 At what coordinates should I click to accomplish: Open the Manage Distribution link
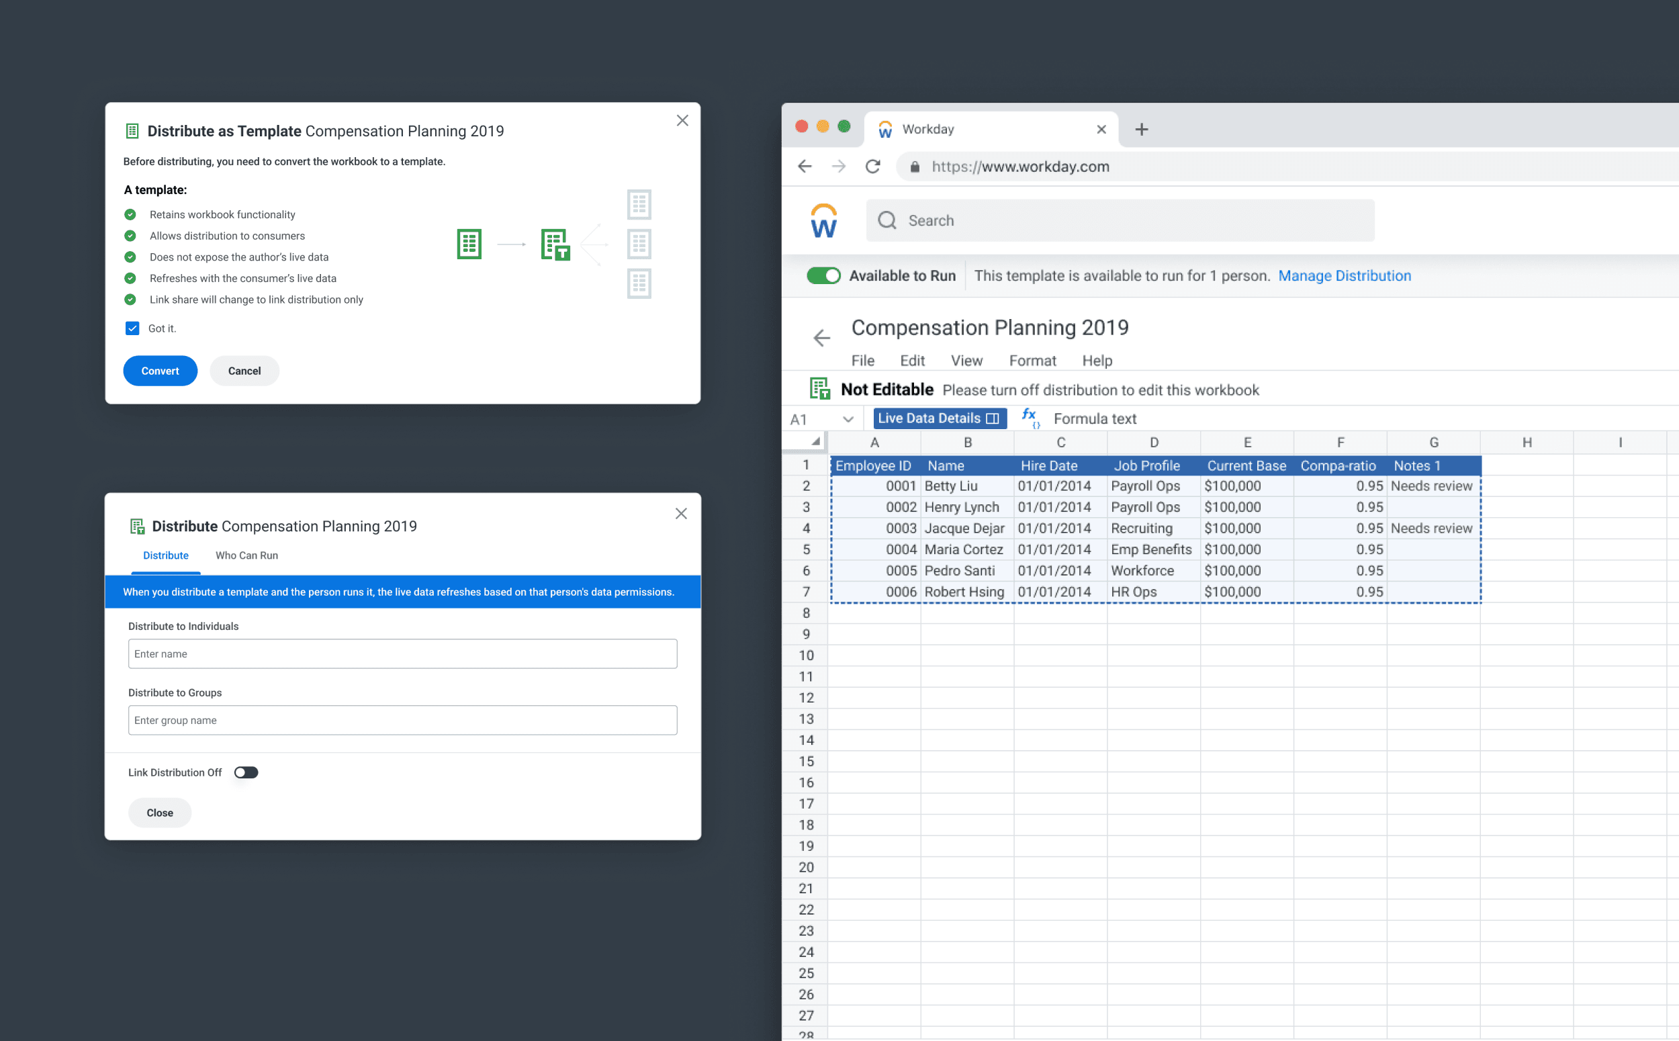1343,276
